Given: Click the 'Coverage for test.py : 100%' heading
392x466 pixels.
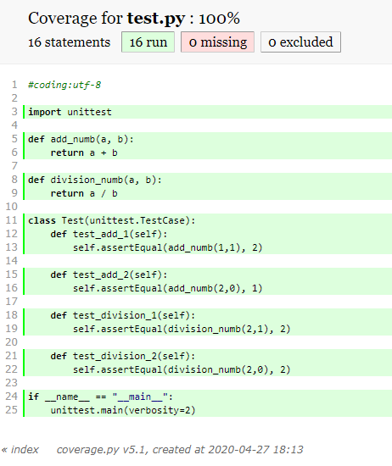Looking at the screenshot, I should pyautogui.click(x=134, y=19).
